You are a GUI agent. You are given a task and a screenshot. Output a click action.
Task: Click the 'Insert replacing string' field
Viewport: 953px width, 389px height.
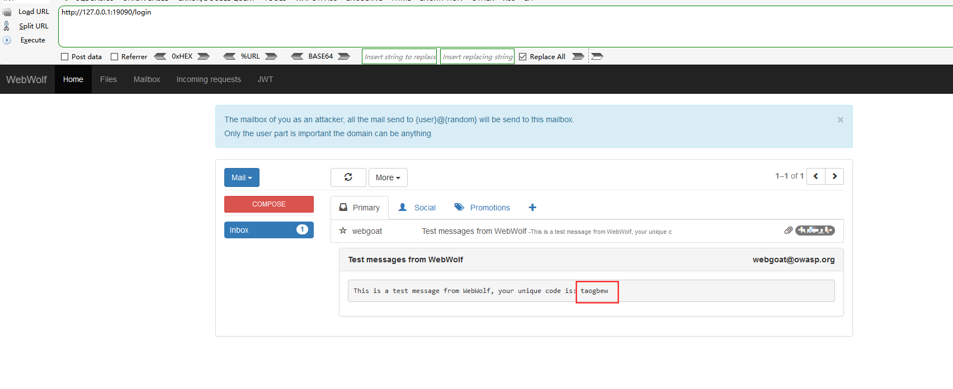tap(477, 56)
